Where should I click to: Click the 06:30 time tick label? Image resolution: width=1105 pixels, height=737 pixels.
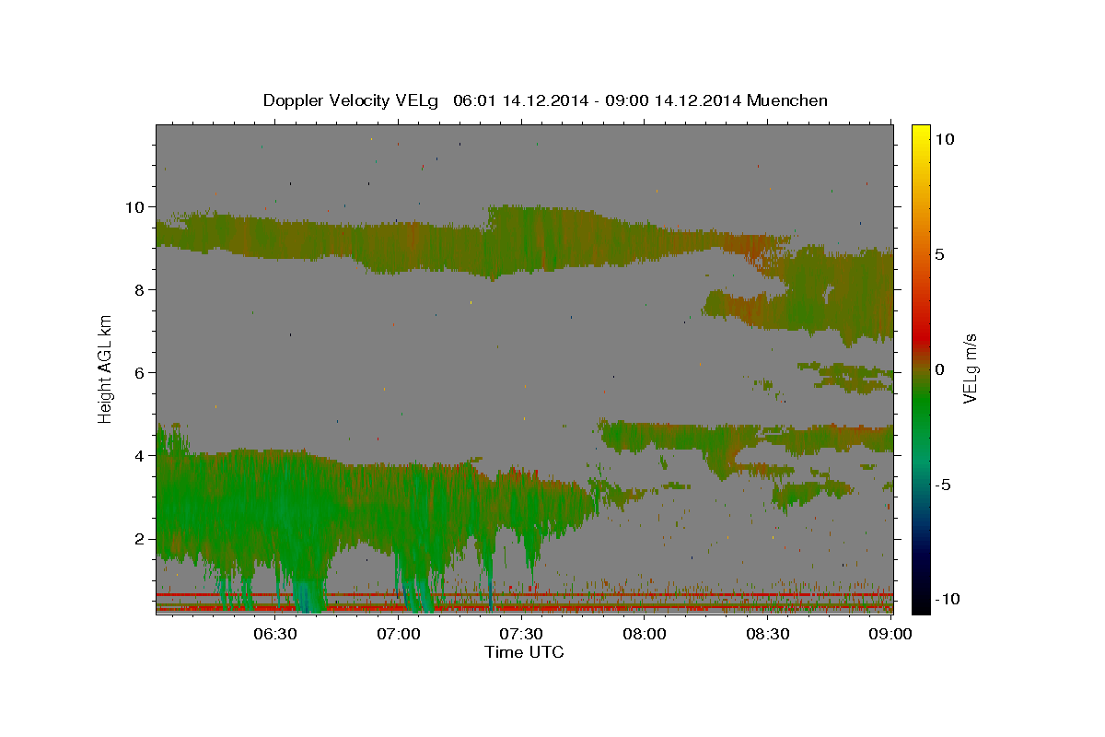tap(274, 634)
